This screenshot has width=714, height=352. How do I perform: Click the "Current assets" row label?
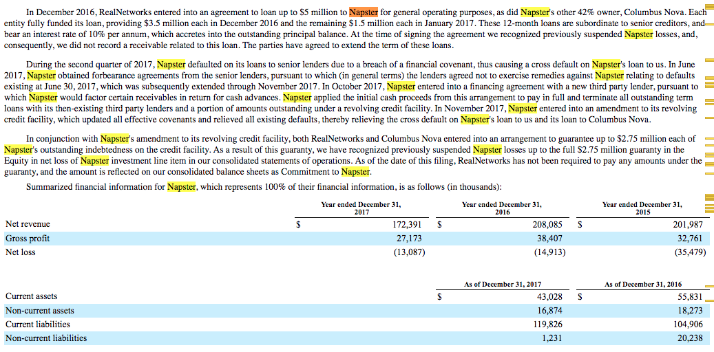click(x=32, y=296)
